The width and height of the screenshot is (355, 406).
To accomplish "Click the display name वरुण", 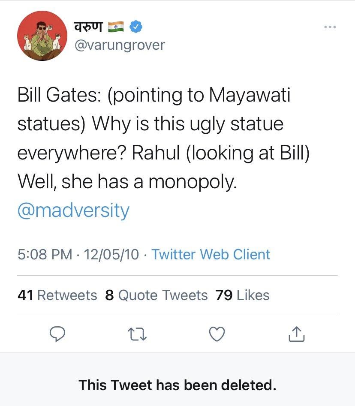I will (88, 27).
